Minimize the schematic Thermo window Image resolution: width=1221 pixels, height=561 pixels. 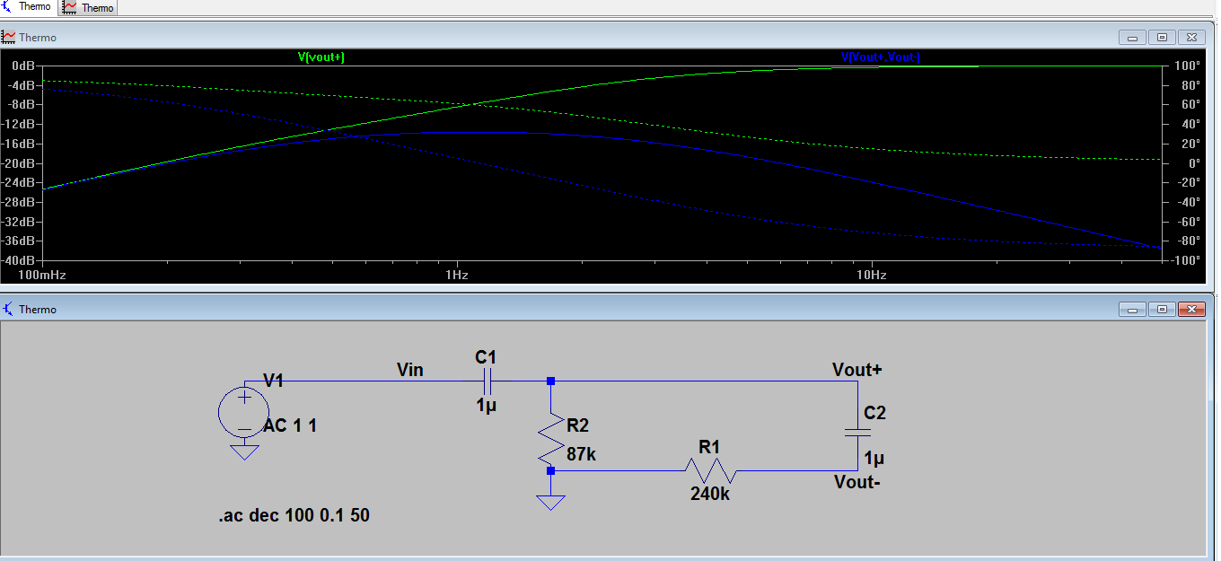(x=1132, y=309)
